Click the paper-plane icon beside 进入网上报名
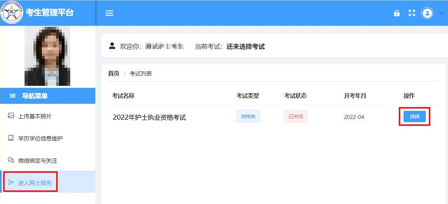 click(11, 183)
